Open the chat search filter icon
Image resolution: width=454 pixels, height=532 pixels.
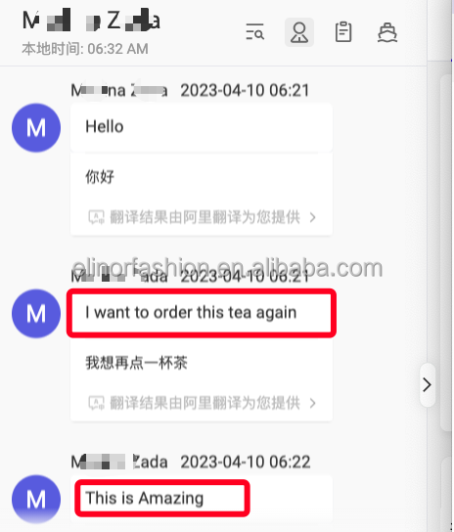[254, 32]
